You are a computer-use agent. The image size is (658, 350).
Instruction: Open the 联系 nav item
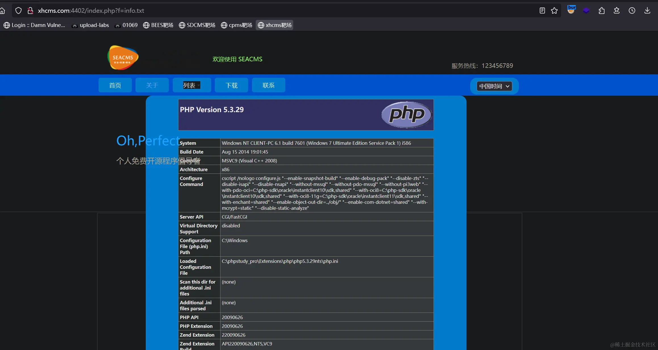[268, 85]
